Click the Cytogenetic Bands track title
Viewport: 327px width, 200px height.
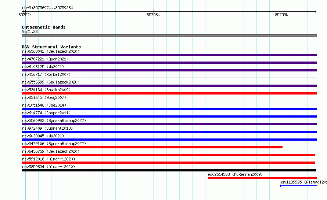[44, 27]
